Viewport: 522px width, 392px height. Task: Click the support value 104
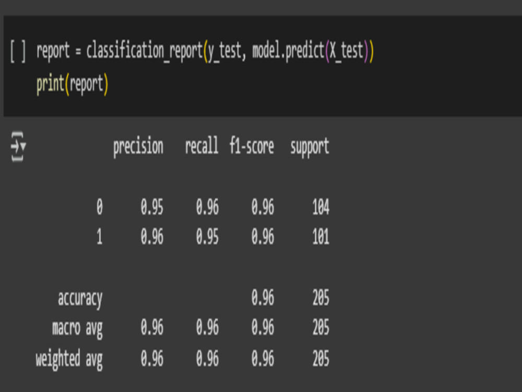click(321, 207)
